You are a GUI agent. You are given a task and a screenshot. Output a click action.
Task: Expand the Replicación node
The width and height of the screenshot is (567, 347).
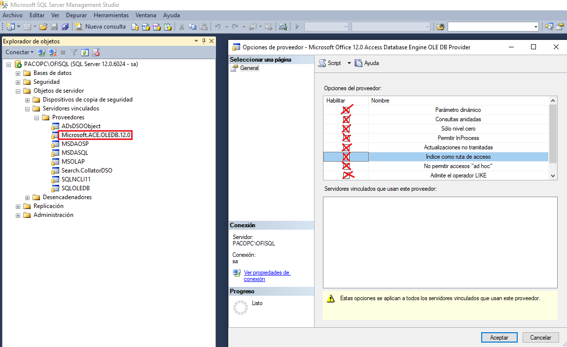[18, 207]
